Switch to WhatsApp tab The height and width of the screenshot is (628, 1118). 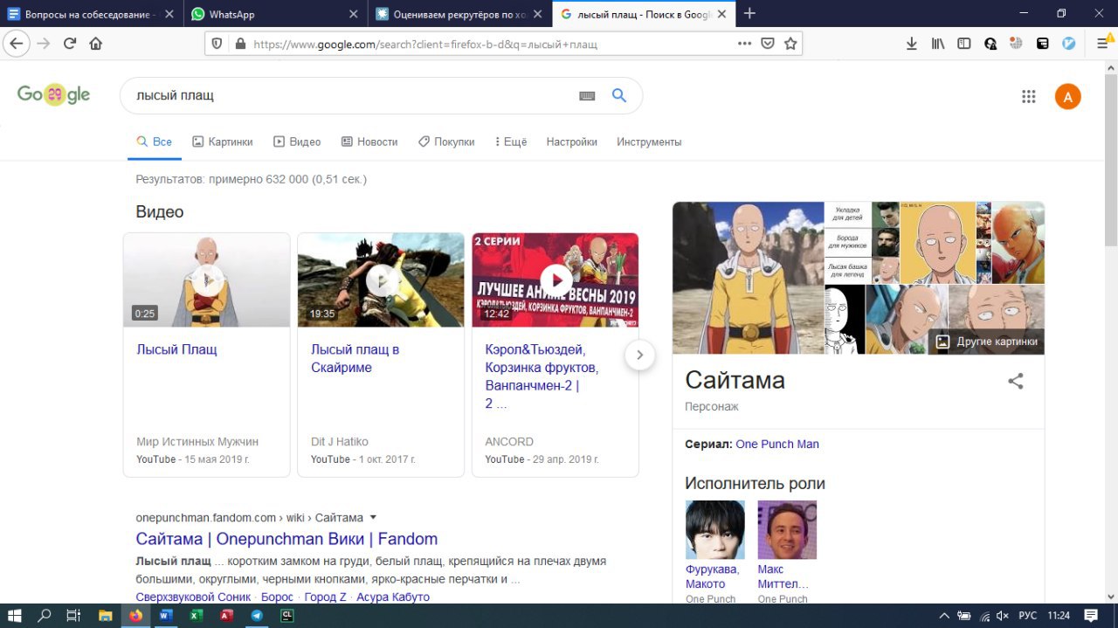275,14
